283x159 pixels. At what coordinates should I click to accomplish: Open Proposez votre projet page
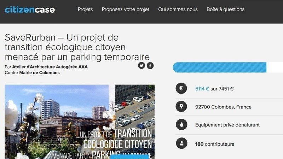[126, 10]
